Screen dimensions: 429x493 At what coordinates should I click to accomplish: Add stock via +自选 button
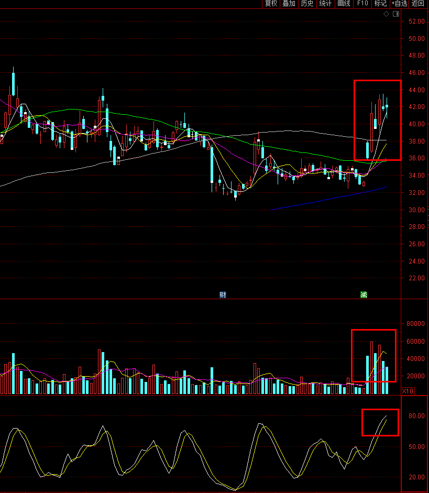click(x=399, y=4)
